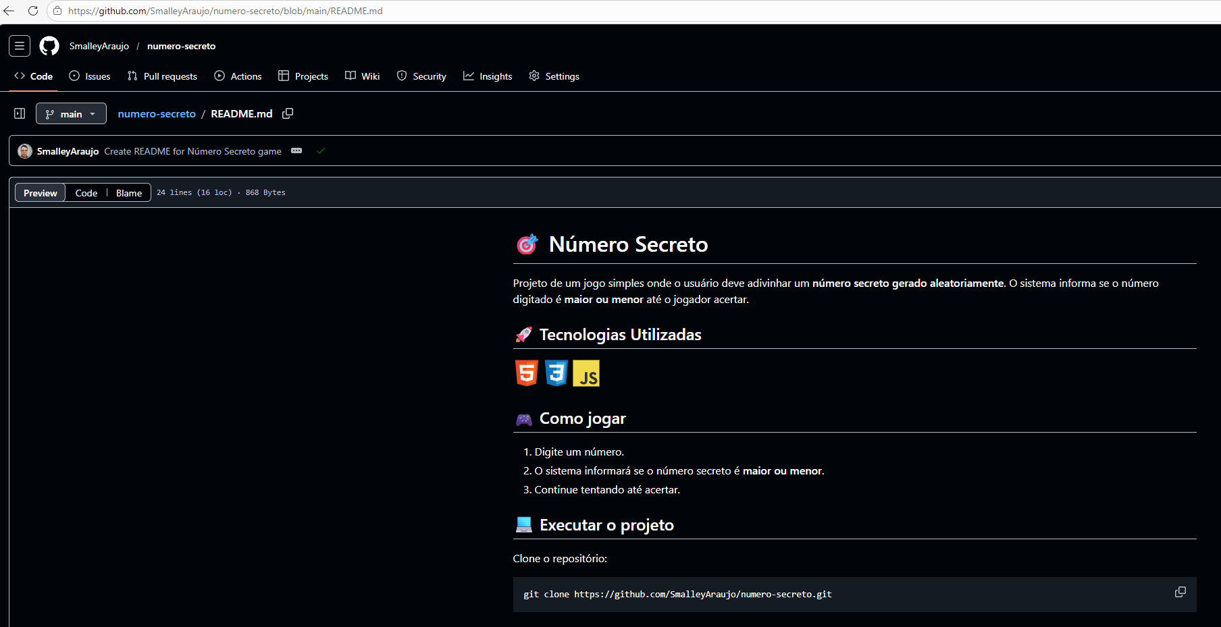Go back with the browser back arrow
1221x627 pixels.
tap(9, 11)
